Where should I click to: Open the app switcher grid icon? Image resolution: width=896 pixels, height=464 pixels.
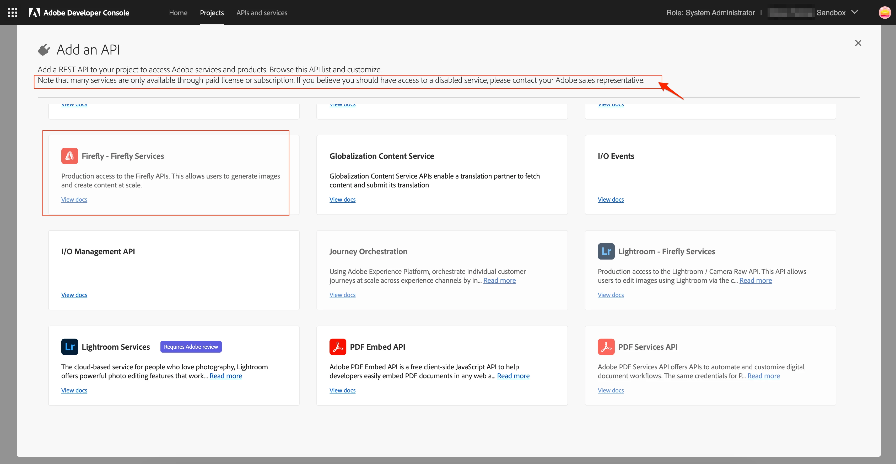pyautogui.click(x=13, y=13)
